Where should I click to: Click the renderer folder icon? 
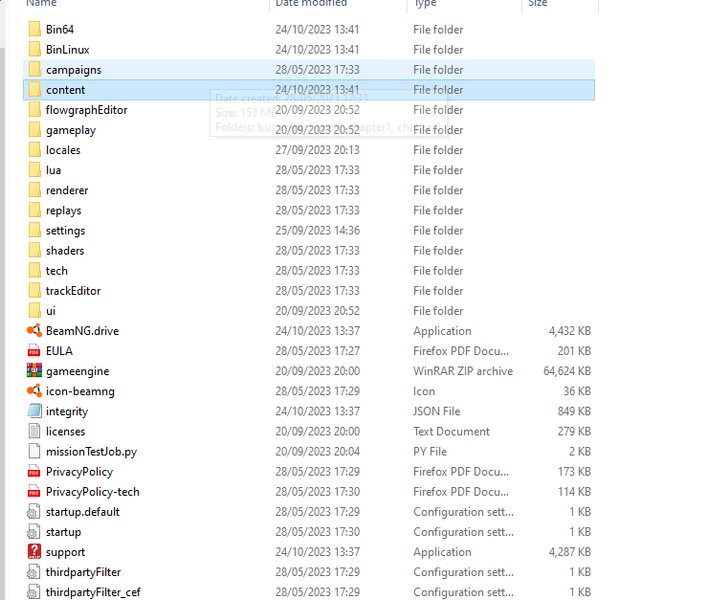tap(34, 189)
